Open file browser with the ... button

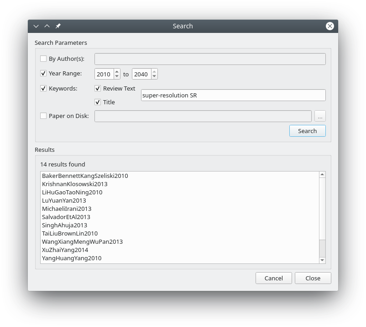320,116
